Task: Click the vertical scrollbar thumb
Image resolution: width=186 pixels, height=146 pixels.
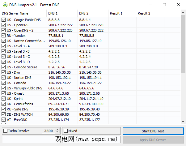Action: point(183,44)
